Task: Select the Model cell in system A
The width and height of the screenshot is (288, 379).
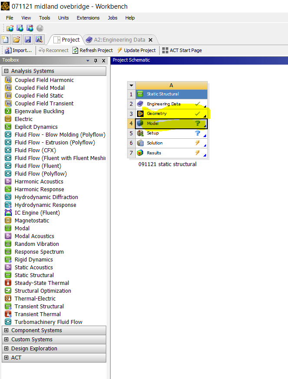Action: point(171,124)
